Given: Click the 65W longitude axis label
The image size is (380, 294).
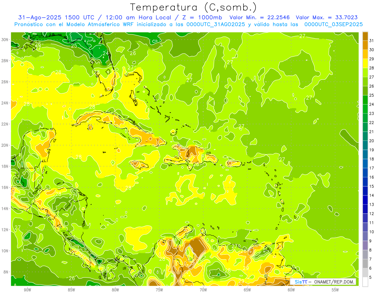Looking at the screenshot, I should [247, 290].
